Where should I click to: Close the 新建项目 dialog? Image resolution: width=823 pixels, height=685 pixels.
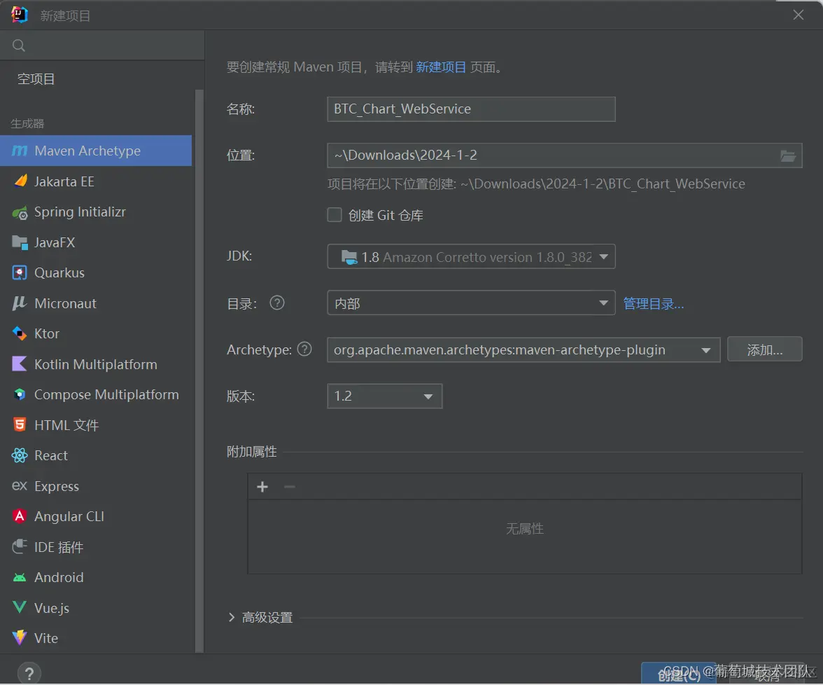point(799,15)
